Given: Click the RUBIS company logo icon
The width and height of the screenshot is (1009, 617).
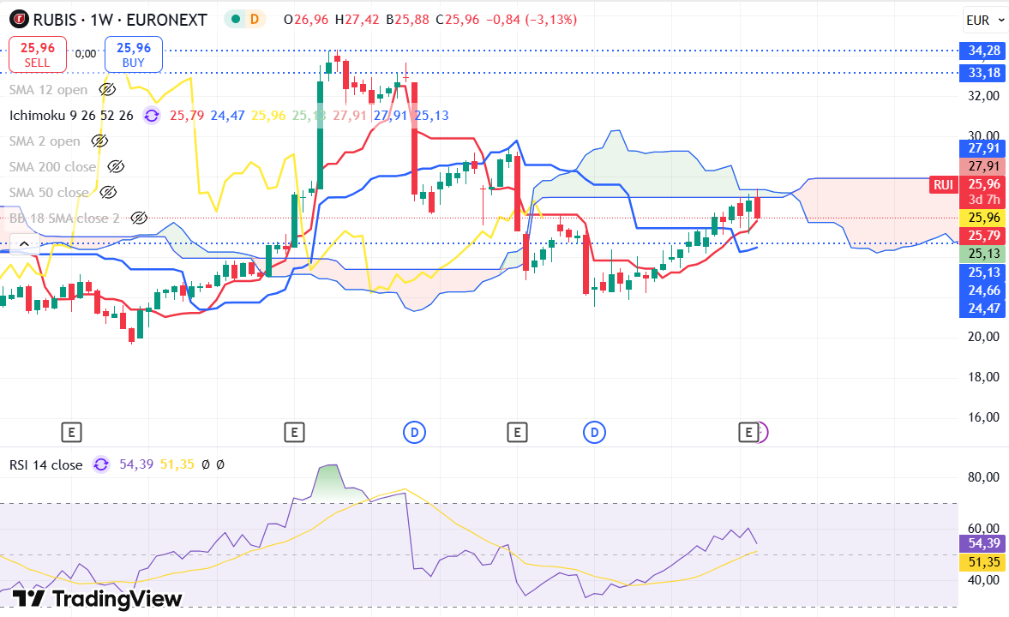Looking at the screenshot, I should click(x=20, y=20).
